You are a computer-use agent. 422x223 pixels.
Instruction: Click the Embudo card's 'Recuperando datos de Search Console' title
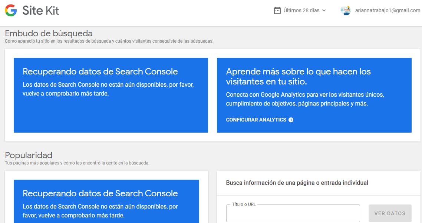pos(100,71)
